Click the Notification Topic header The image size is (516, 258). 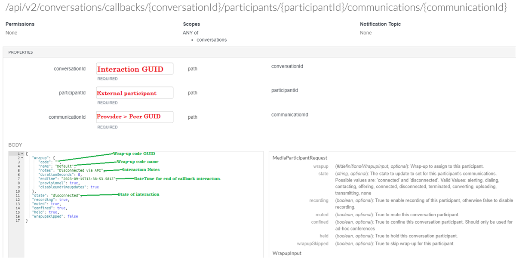(380, 24)
